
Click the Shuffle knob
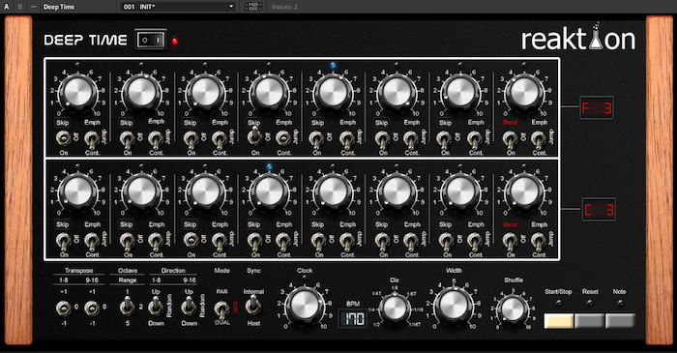[513, 309]
